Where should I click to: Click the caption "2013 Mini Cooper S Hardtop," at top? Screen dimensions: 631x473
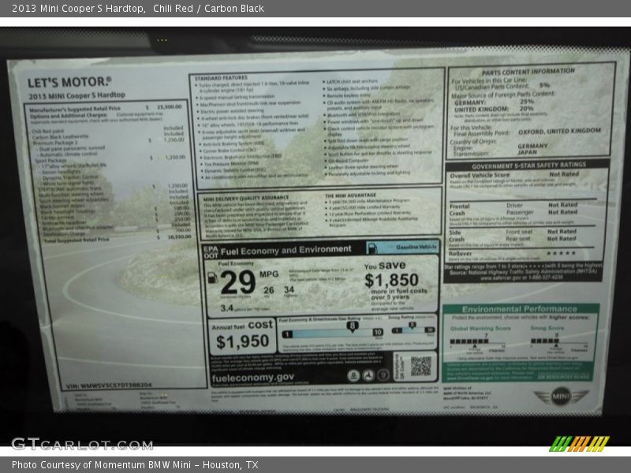coord(78,9)
